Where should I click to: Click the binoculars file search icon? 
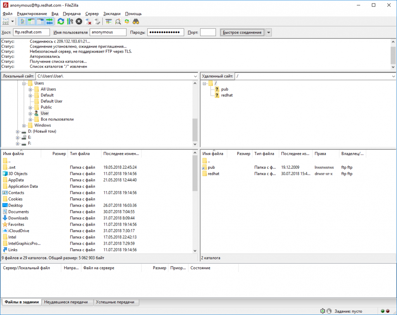point(136,21)
